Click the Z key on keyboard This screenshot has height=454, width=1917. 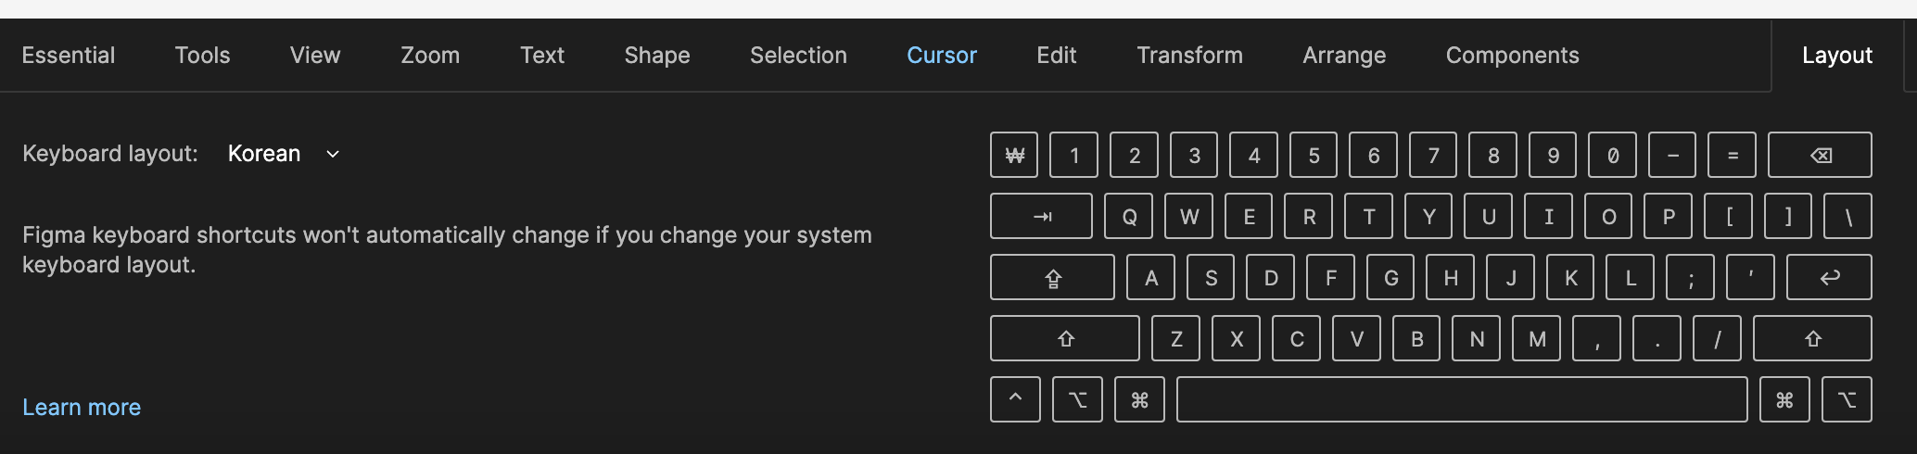(1175, 338)
